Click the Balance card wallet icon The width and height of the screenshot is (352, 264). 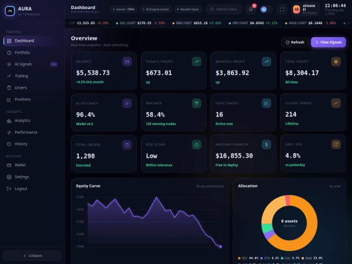[x=127, y=61]
